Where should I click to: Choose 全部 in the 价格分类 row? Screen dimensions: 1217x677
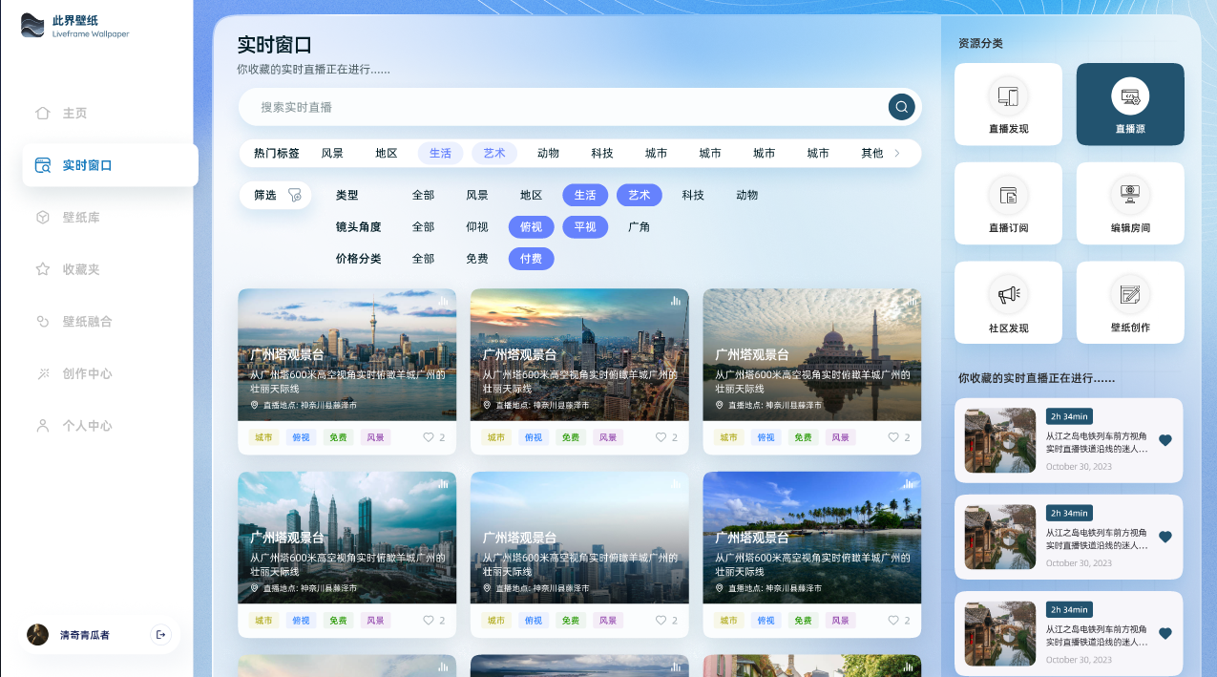[x=423, y=259]
